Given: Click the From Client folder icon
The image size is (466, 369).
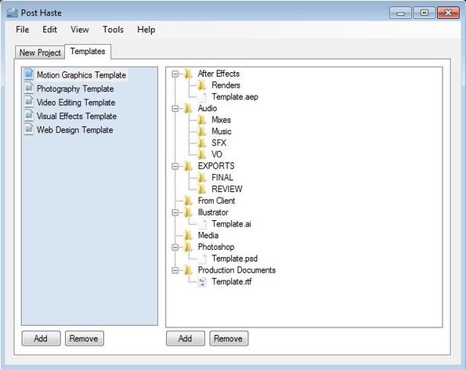Looking at the screenshot, I should tap(188, 201).
